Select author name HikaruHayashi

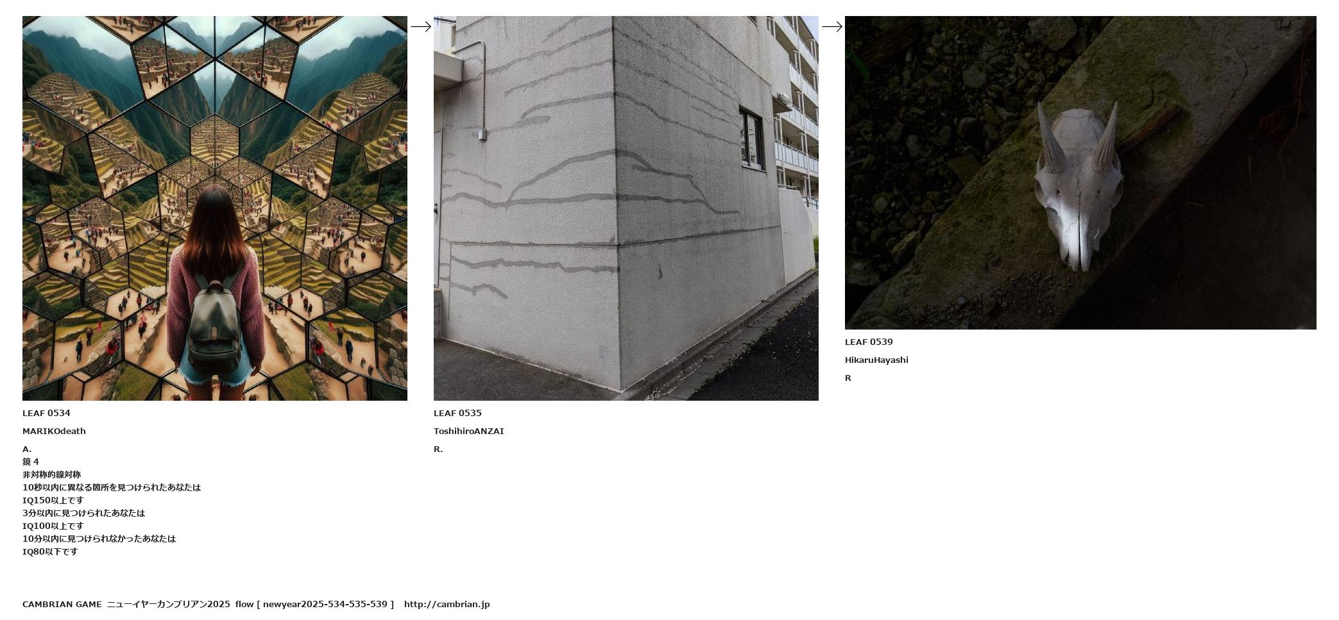[x=876, y=360]
